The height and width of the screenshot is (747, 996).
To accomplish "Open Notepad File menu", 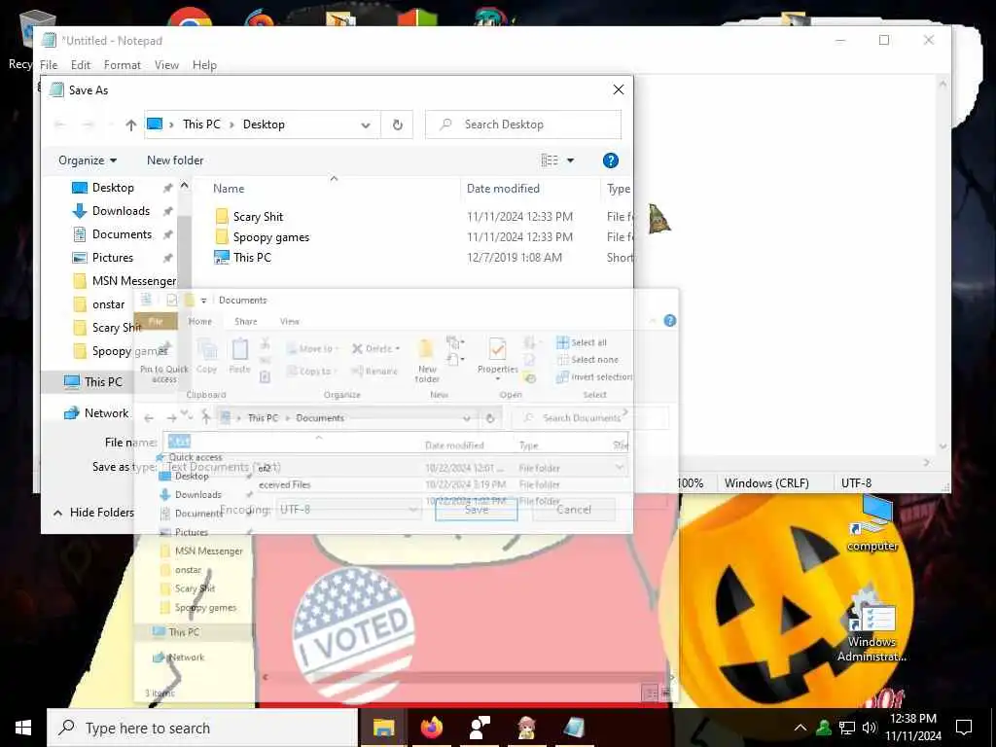I will 49,65.
